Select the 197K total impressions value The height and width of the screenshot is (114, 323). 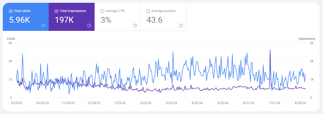(x=64, y=20)
